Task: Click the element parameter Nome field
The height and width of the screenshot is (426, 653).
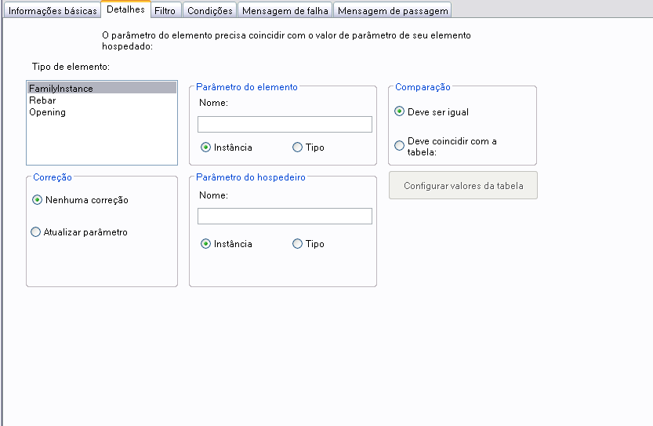Action: [x=285, y=125]
